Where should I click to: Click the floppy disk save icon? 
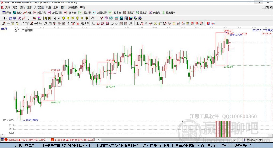click(x=131, y=18)
